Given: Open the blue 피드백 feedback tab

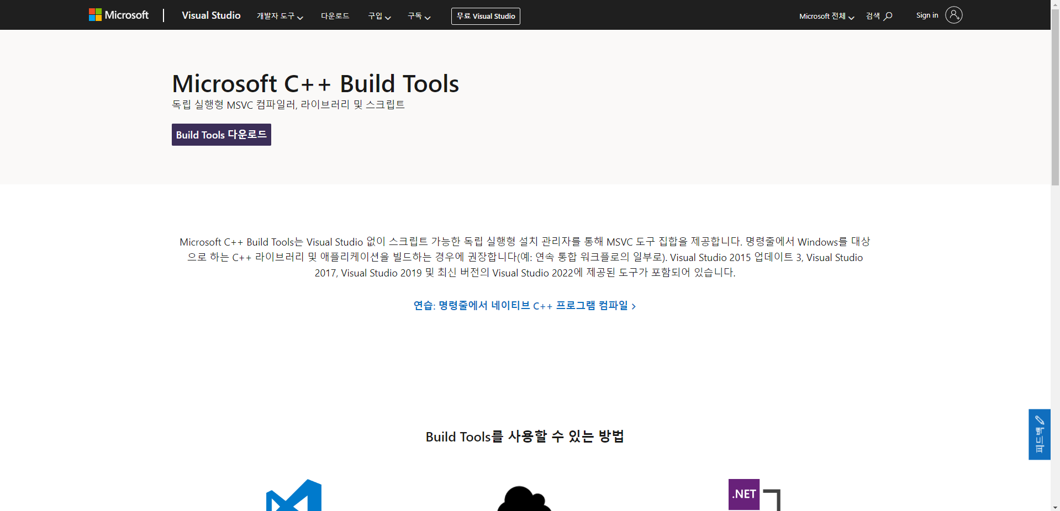Looking at the screenshot, I should [1039, 434].
